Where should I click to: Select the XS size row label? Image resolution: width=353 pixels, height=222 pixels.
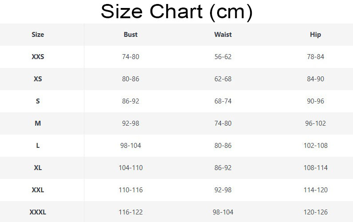click(x=38, y=79)
